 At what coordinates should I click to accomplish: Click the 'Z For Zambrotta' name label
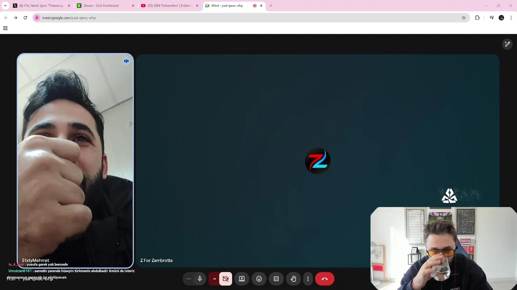click(x=156, y=261)
